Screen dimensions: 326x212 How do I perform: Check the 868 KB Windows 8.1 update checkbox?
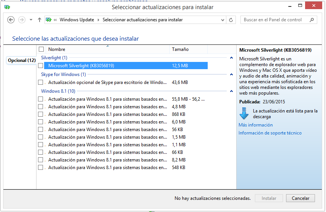41,114
